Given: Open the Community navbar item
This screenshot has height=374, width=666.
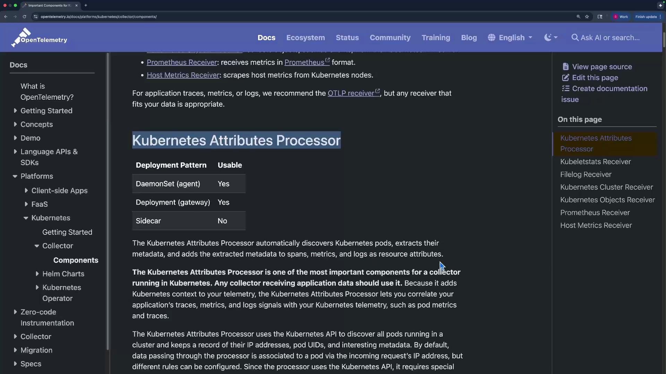Looking at the screenshot, I should pyautogui.click(x=390, y=37).
